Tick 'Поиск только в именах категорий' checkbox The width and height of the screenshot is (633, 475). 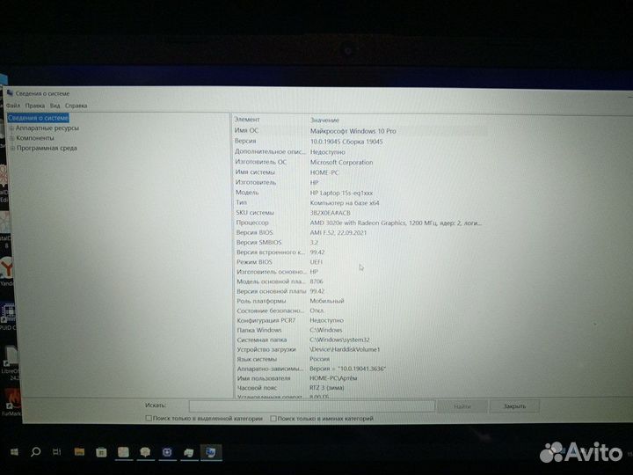(x=273, y=419)
